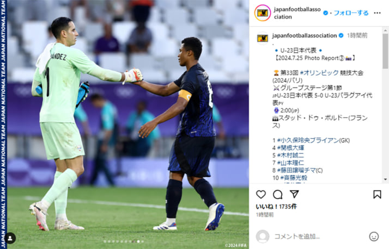Screen dimensions: 389x249
Task: Open the japanfootballassociation header profile picture
Action: coord(263,13)
